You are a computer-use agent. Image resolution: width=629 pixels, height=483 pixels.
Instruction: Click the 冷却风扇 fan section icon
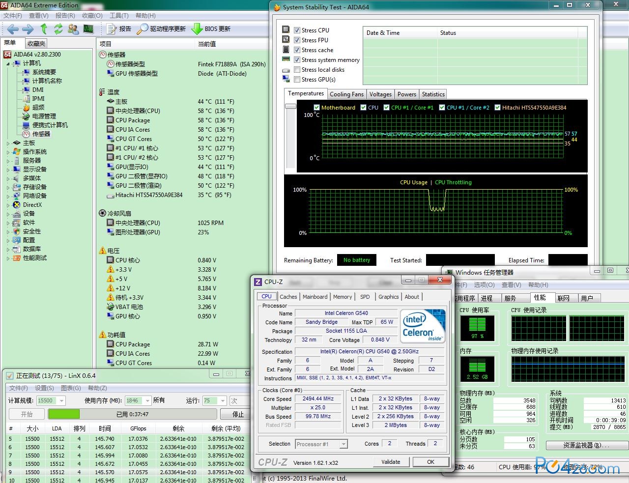102,213
